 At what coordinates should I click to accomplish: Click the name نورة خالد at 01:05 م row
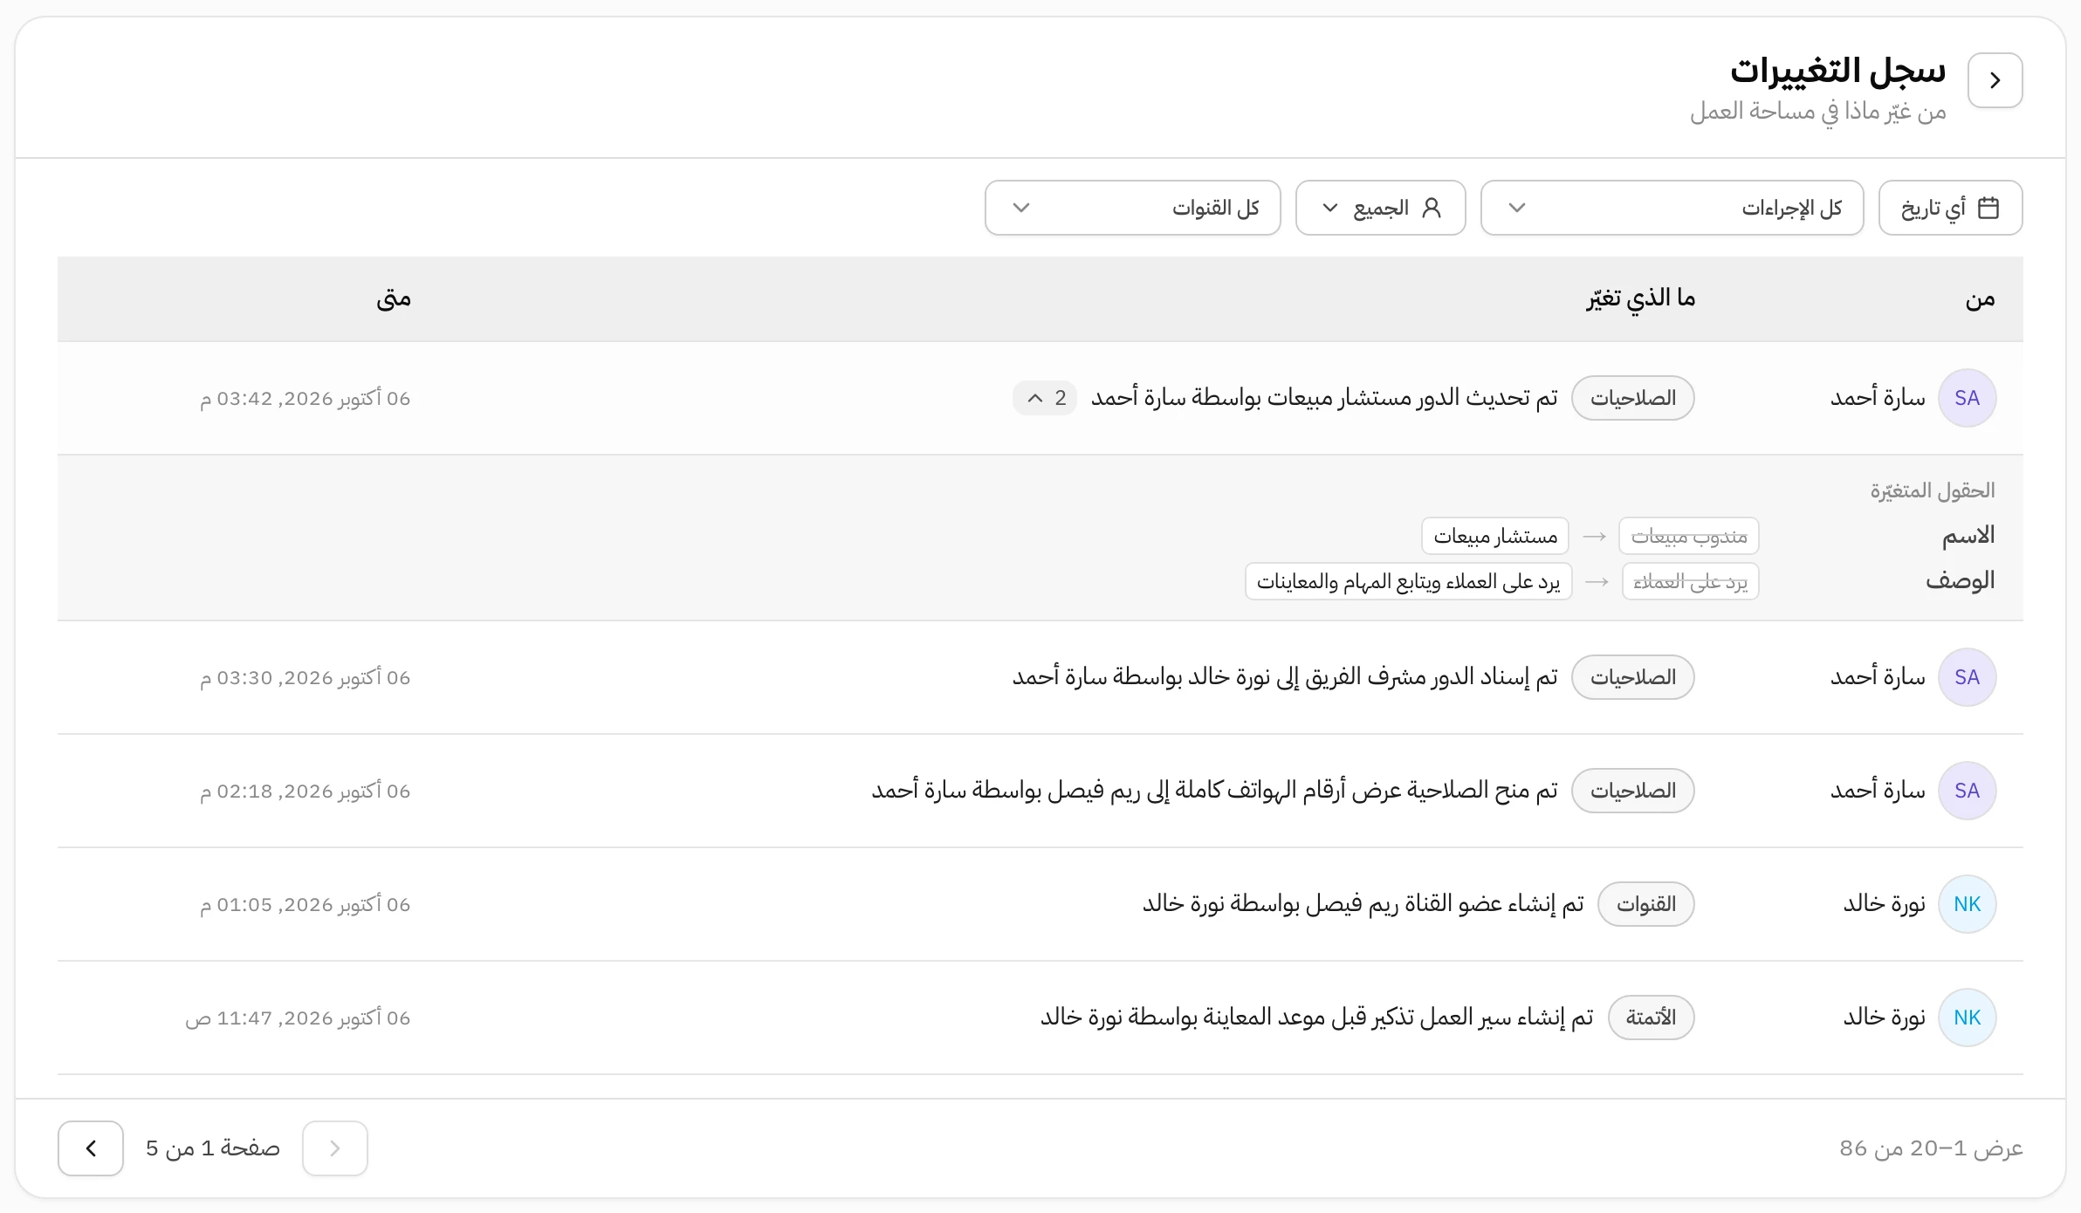point(1884,904)
